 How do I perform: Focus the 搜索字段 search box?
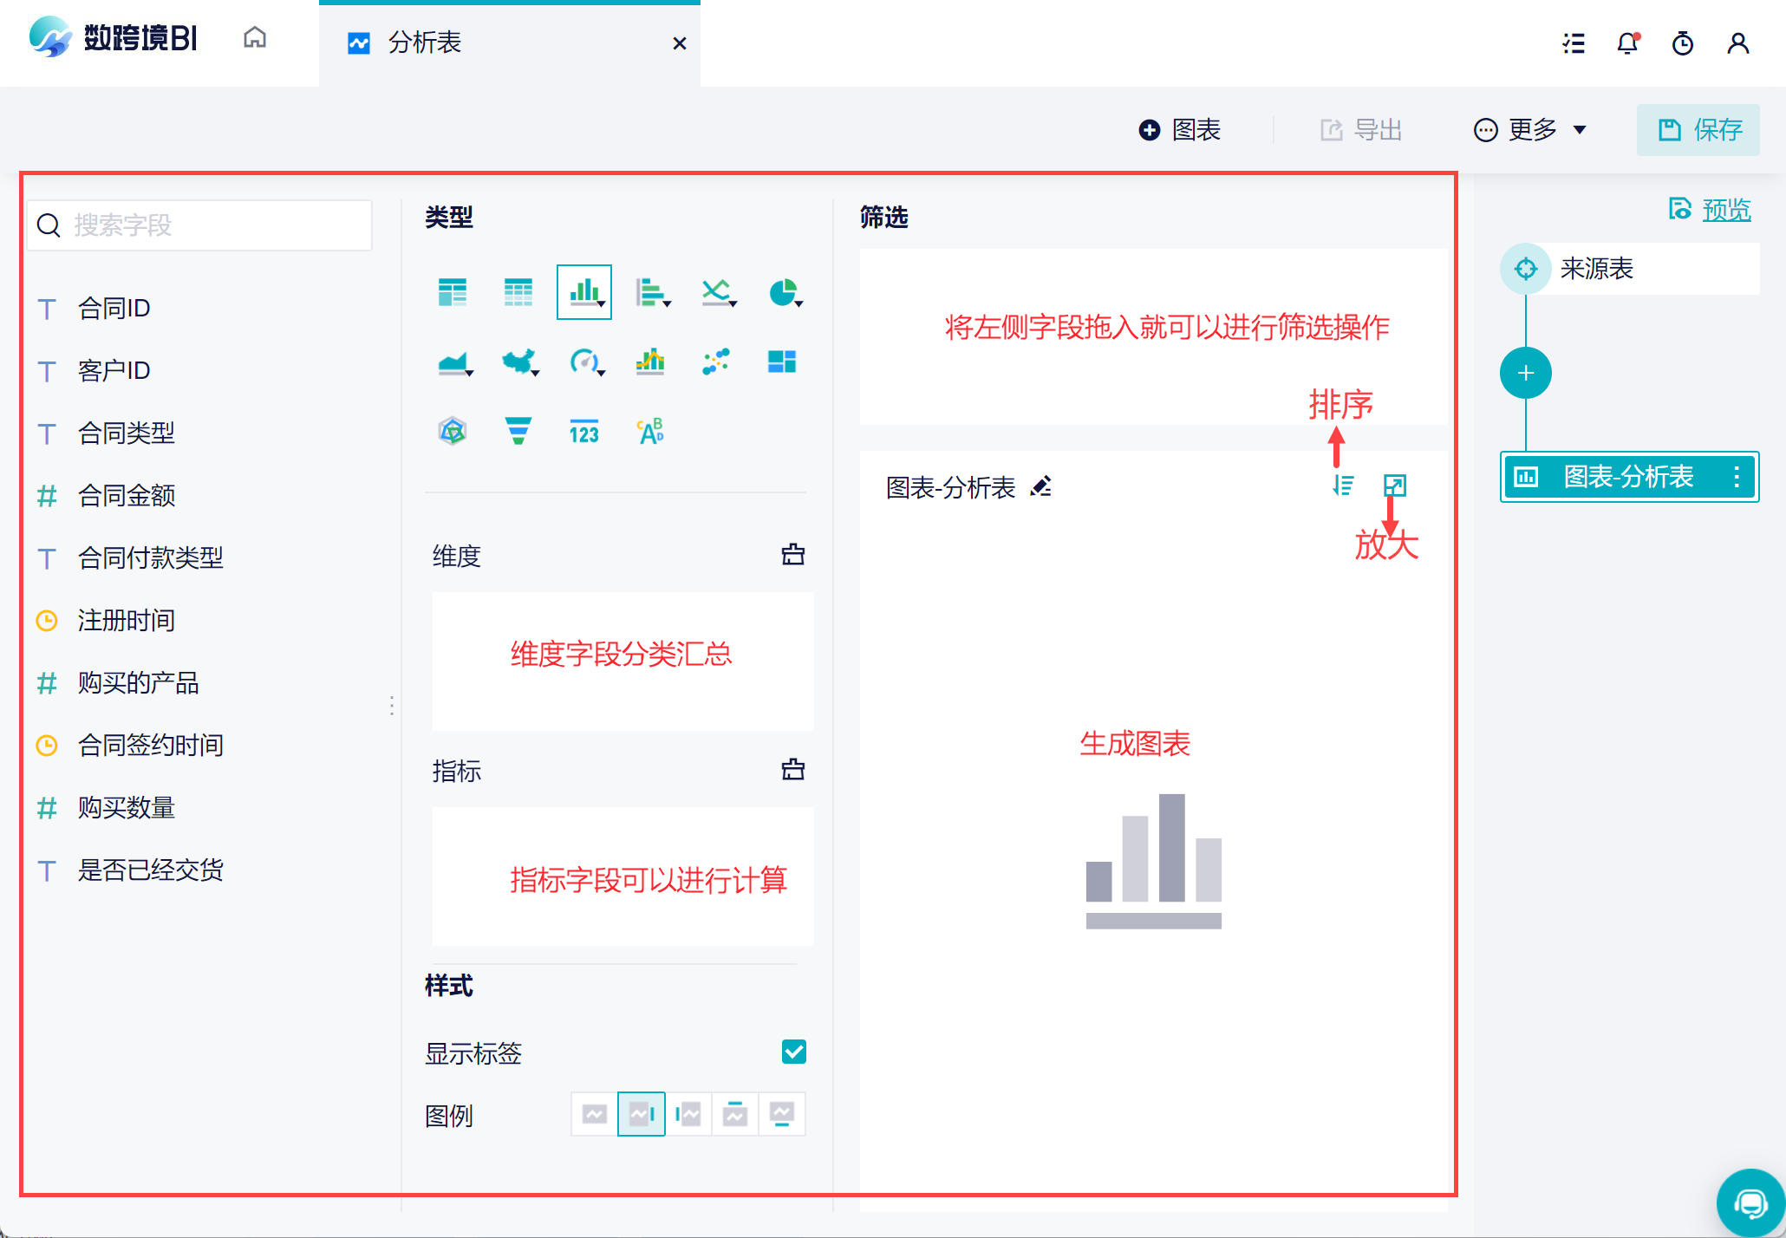click(x=200, y=225)
